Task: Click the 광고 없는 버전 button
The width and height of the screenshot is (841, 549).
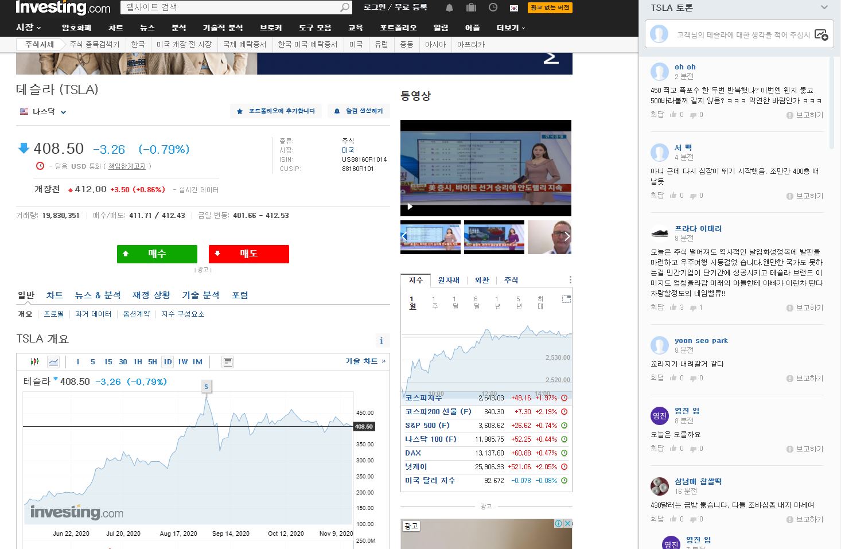Action: (x=550, y=7)
